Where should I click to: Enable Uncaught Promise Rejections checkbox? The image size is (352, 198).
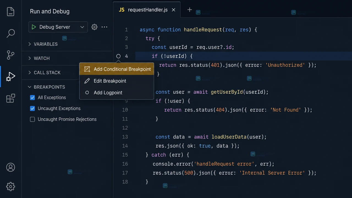point(32,119)
